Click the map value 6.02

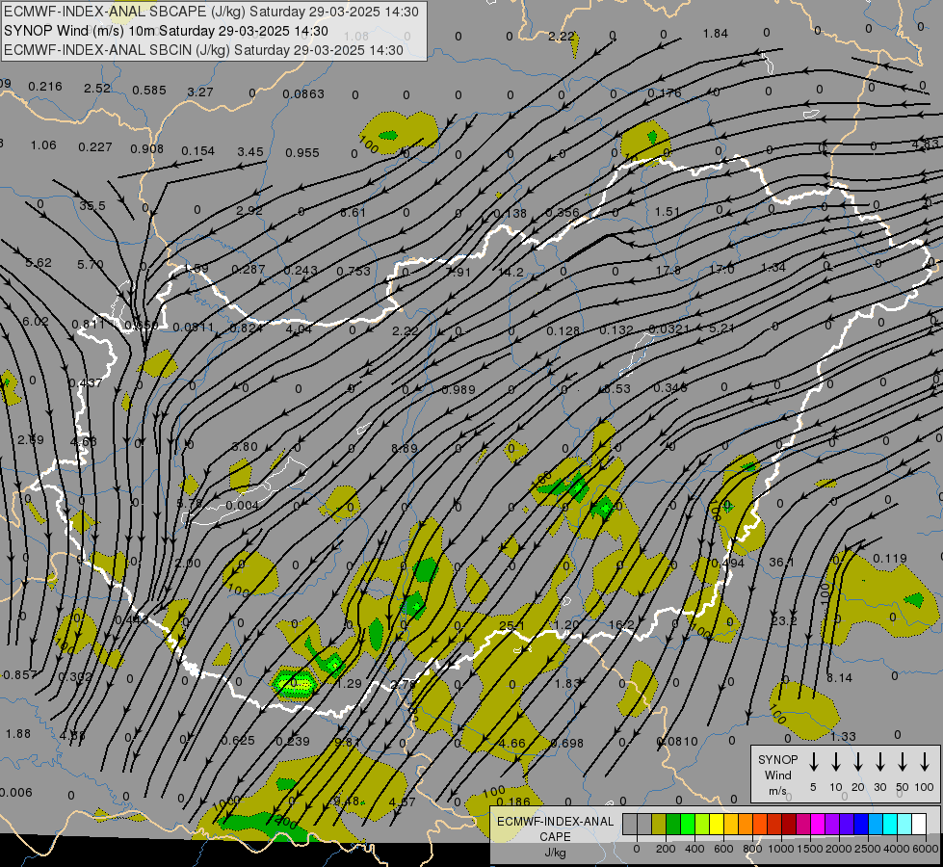36,322
